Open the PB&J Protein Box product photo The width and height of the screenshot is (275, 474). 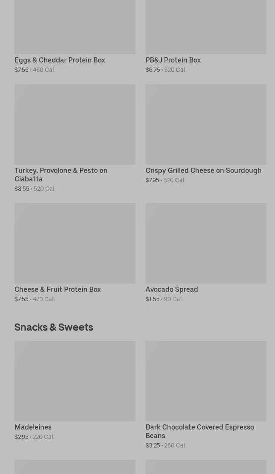206,27
